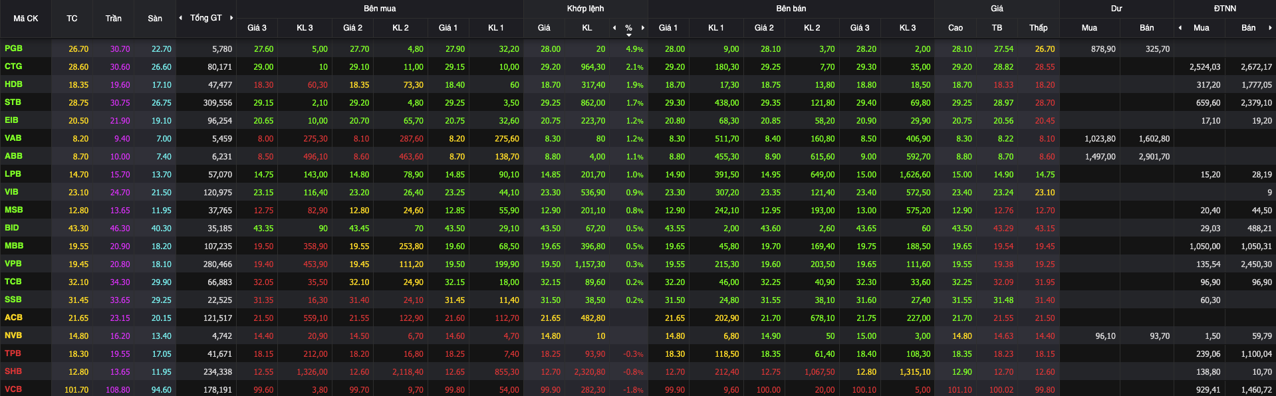Click the left arrow beside Tổng GT
This screenshot has height=396, width=1276.
click(x=181, y=18)
